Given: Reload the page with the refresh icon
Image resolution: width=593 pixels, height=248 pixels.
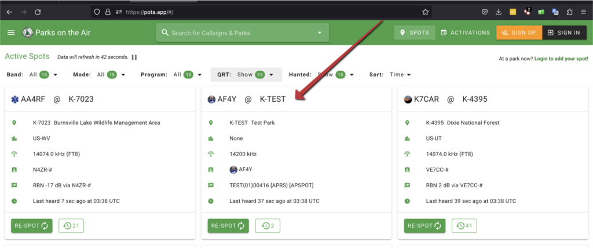Looking at the screenshot, I should [38, 12].
